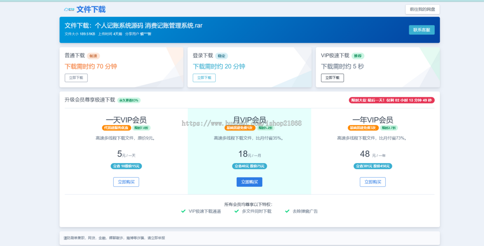Screen dimensions: 484x246
Task: Click the file name 个人记账系统源码 消费记账管理系统.rar
Action: click(148, 25)
